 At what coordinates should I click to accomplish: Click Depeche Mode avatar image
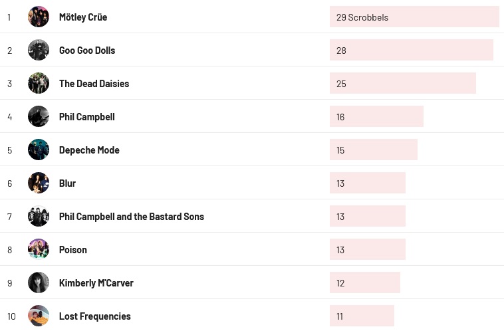39,150
